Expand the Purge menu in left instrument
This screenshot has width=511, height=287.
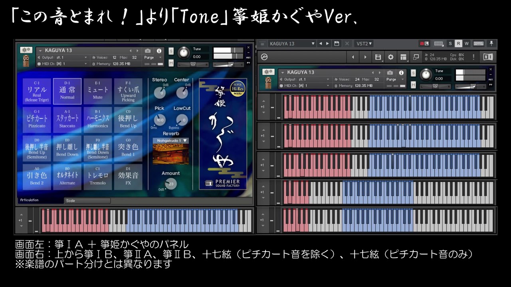(x=153, y=57)
